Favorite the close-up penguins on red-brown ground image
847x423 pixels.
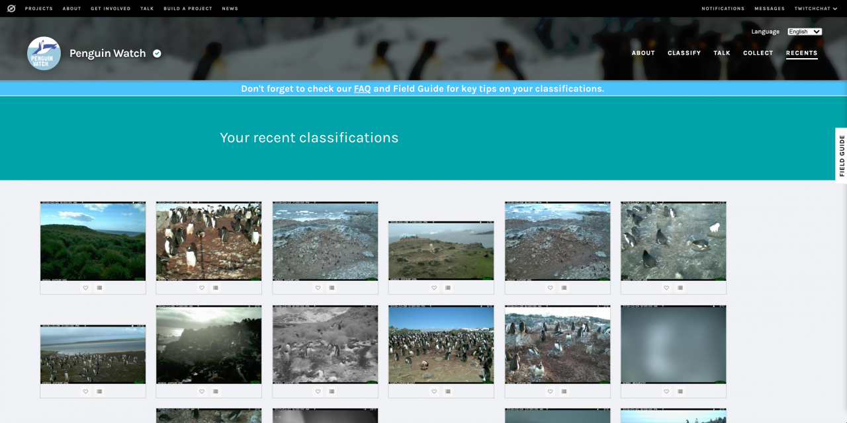(202, 288)
